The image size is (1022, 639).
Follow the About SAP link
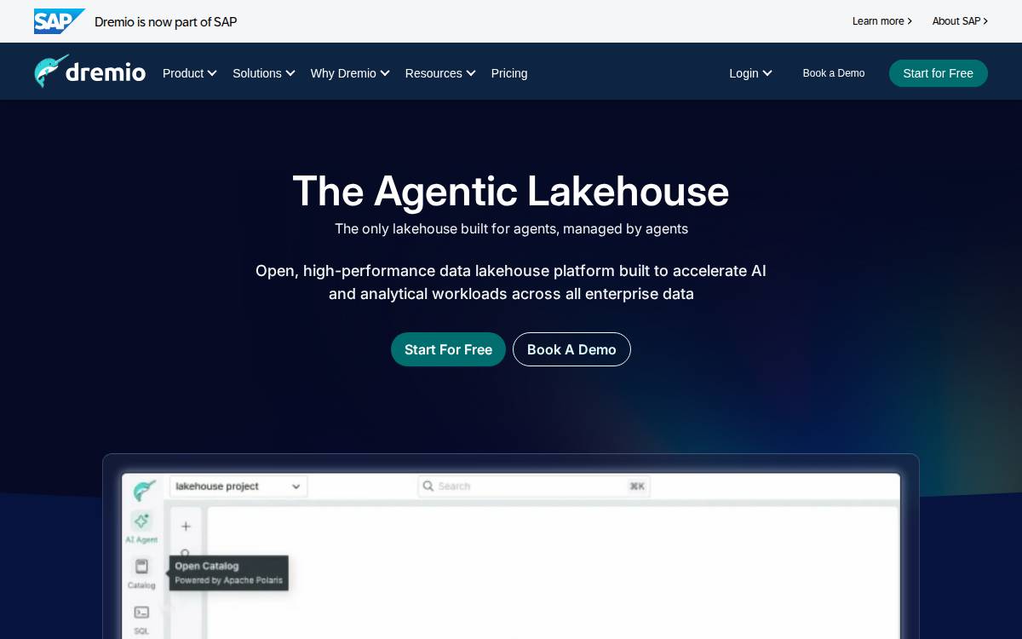point(960,21)
